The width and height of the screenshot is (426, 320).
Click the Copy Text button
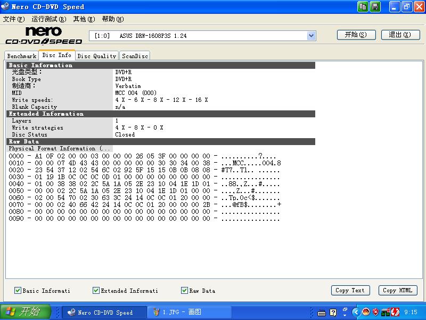[350, 290]
